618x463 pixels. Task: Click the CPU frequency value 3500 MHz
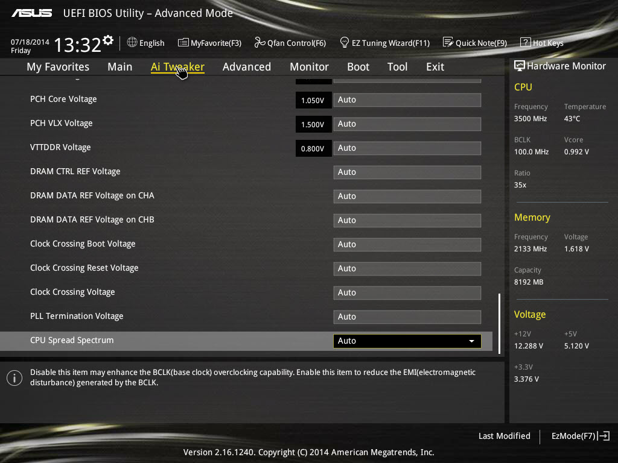[x=530, y=119]
